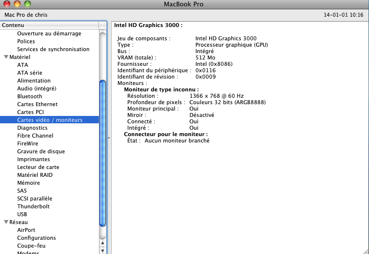Click Aucun moniteur branché status text
This screenshot has height=254, width=369.
(x=177, y=141)
